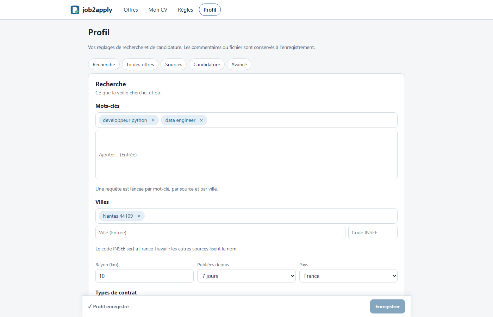Click the Types de contrat heading

(116, 293)
